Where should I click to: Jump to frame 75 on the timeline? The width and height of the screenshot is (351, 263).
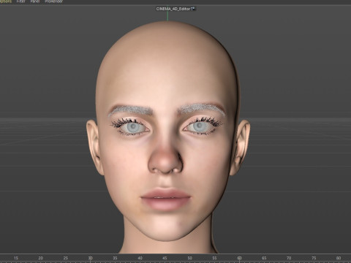click(x=314, y=258)
